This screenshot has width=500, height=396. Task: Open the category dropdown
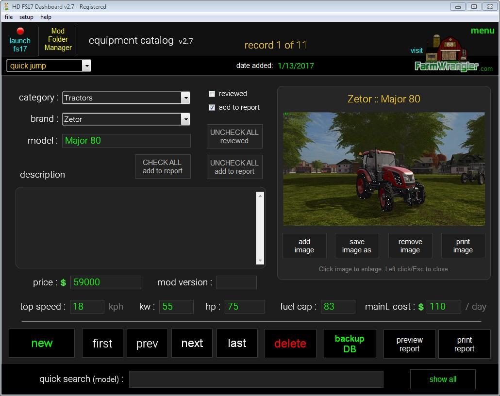[x=185, y=98]
